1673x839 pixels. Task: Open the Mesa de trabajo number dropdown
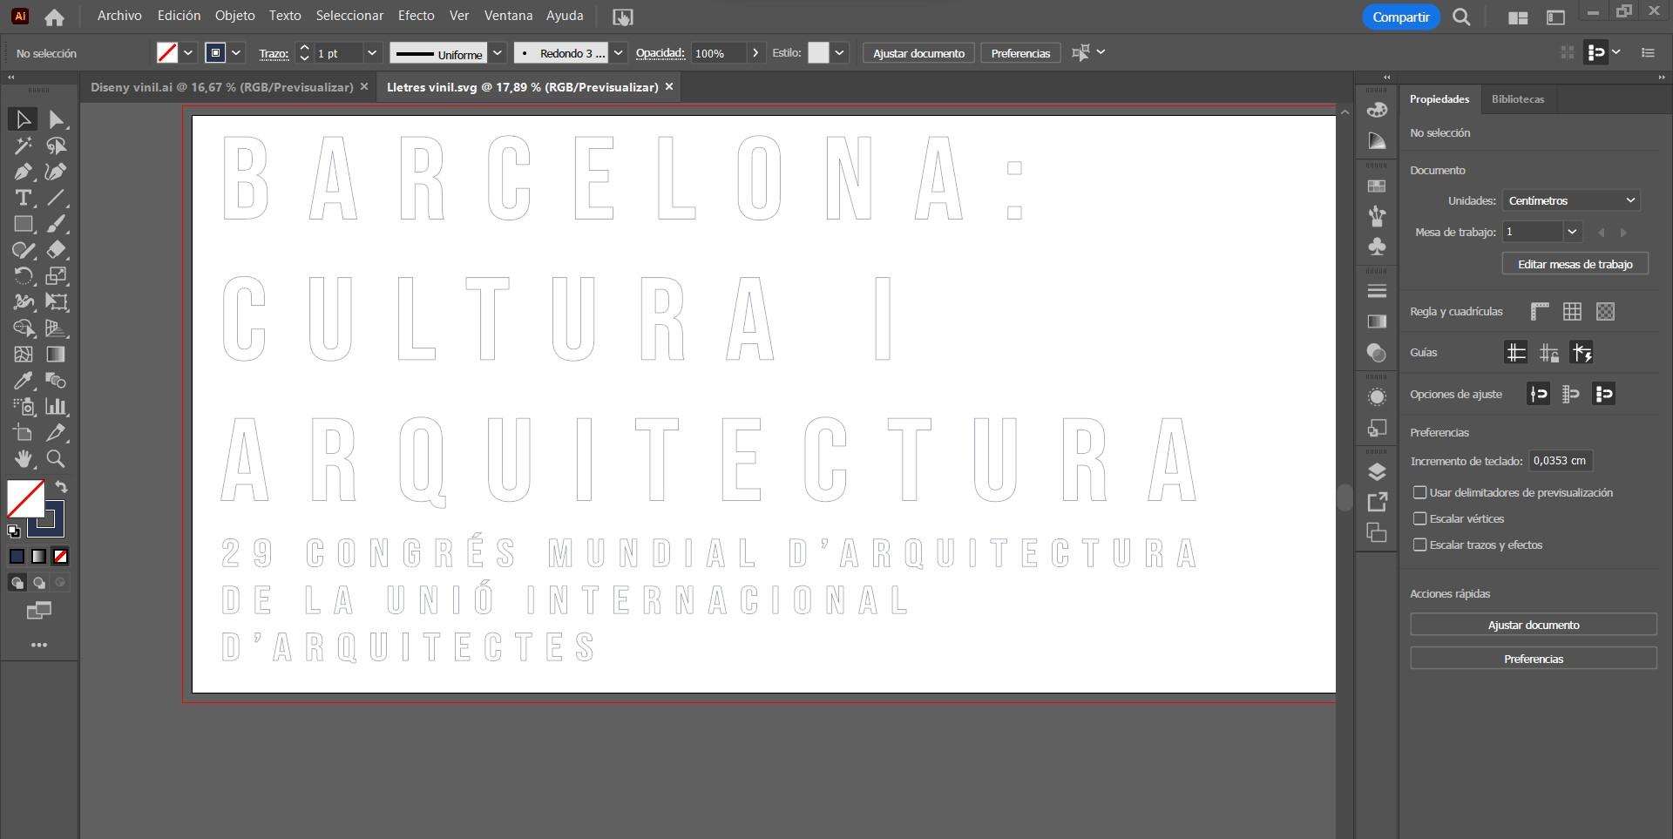coord(1572,233)
